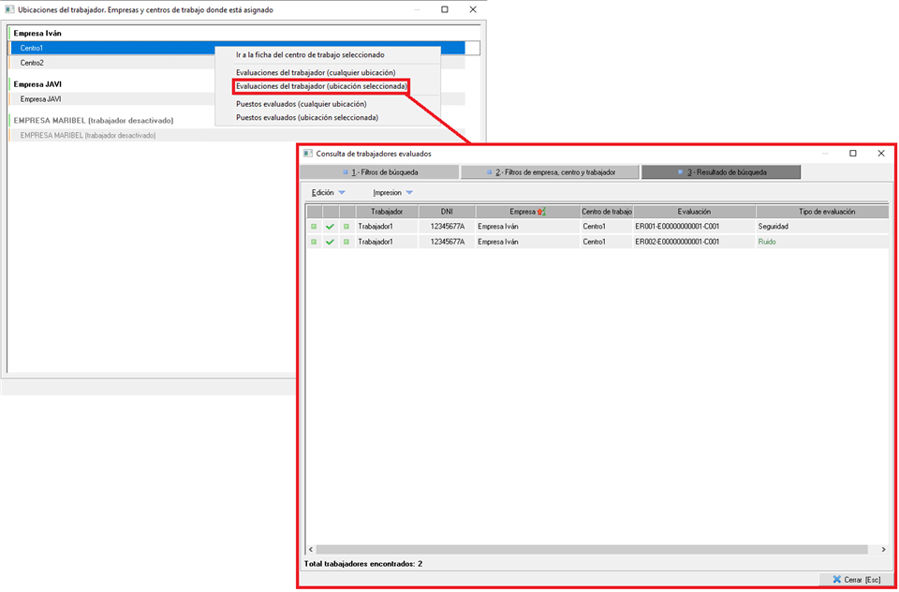This screenshot has width=899, height=592.
Task: Select Evaluaciones del trabajador (cualquier ubicación)
Action: [x=315, y=72]
